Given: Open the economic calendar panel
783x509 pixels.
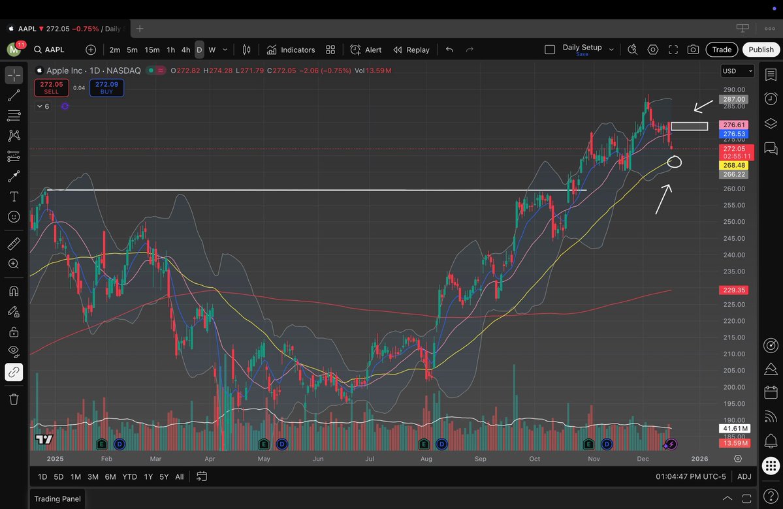Looking at the screenshot, I should point(771,392).
